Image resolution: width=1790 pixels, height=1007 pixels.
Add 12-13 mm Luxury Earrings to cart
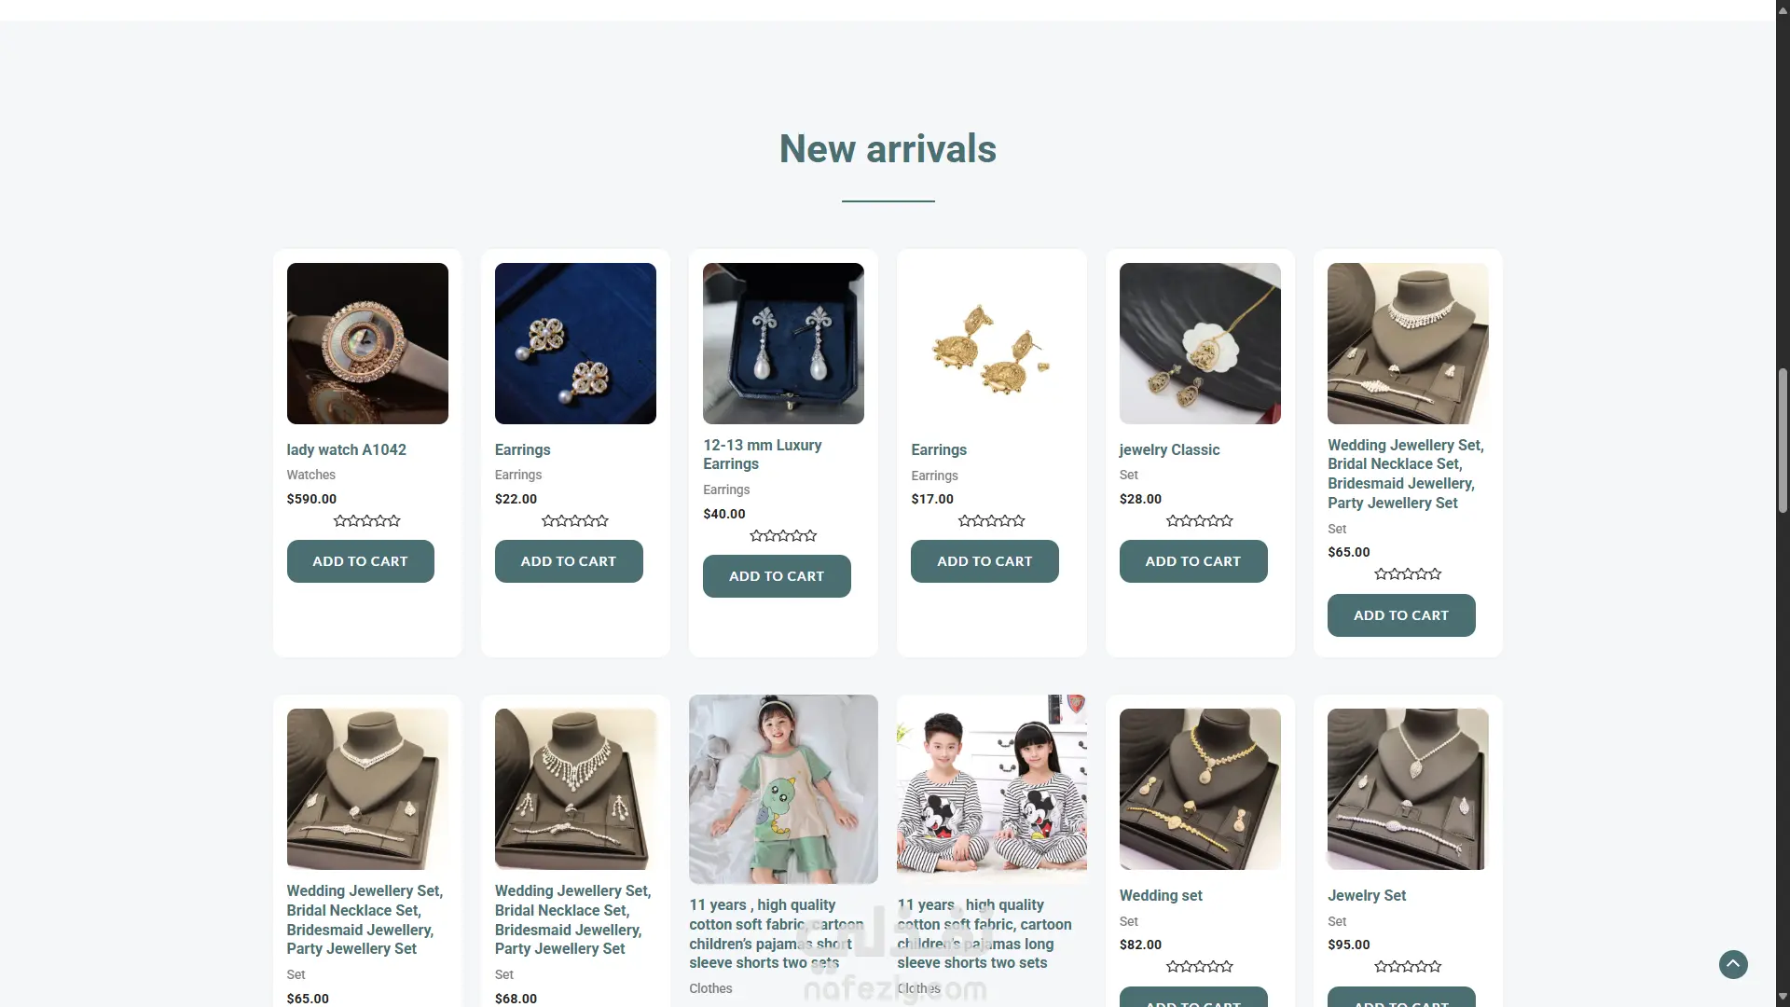[x=777, y=576]
